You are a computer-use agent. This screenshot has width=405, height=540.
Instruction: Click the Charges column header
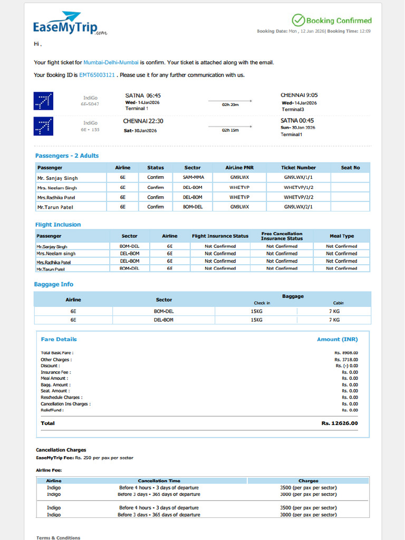pos(308,481)
